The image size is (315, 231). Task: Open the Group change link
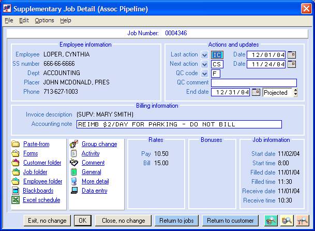coord(99,144)
